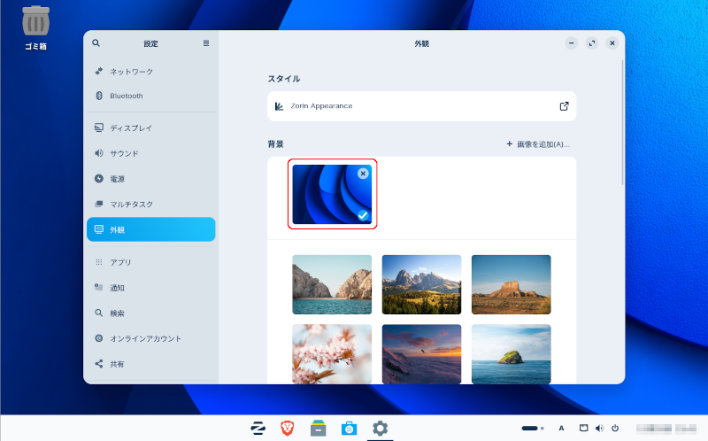
Task: Click the ネットワーク sidebar icon
Action: click(99, 71)
